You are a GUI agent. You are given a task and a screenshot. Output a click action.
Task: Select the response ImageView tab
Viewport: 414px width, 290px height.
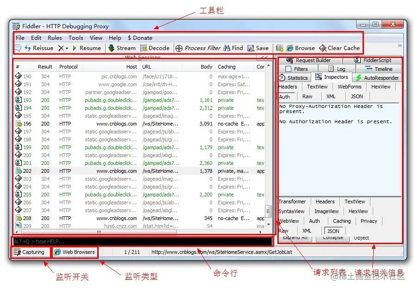tap(326, 211)
